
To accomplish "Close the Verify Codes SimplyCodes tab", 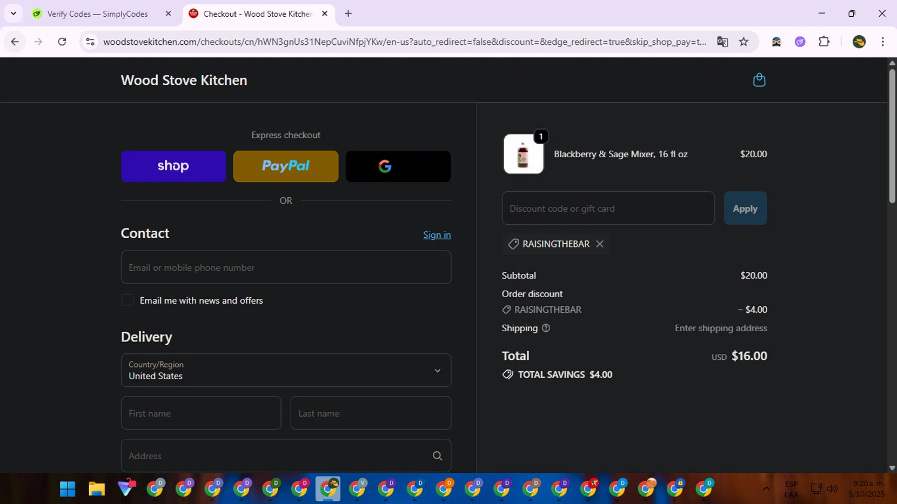I will point(168,13).
